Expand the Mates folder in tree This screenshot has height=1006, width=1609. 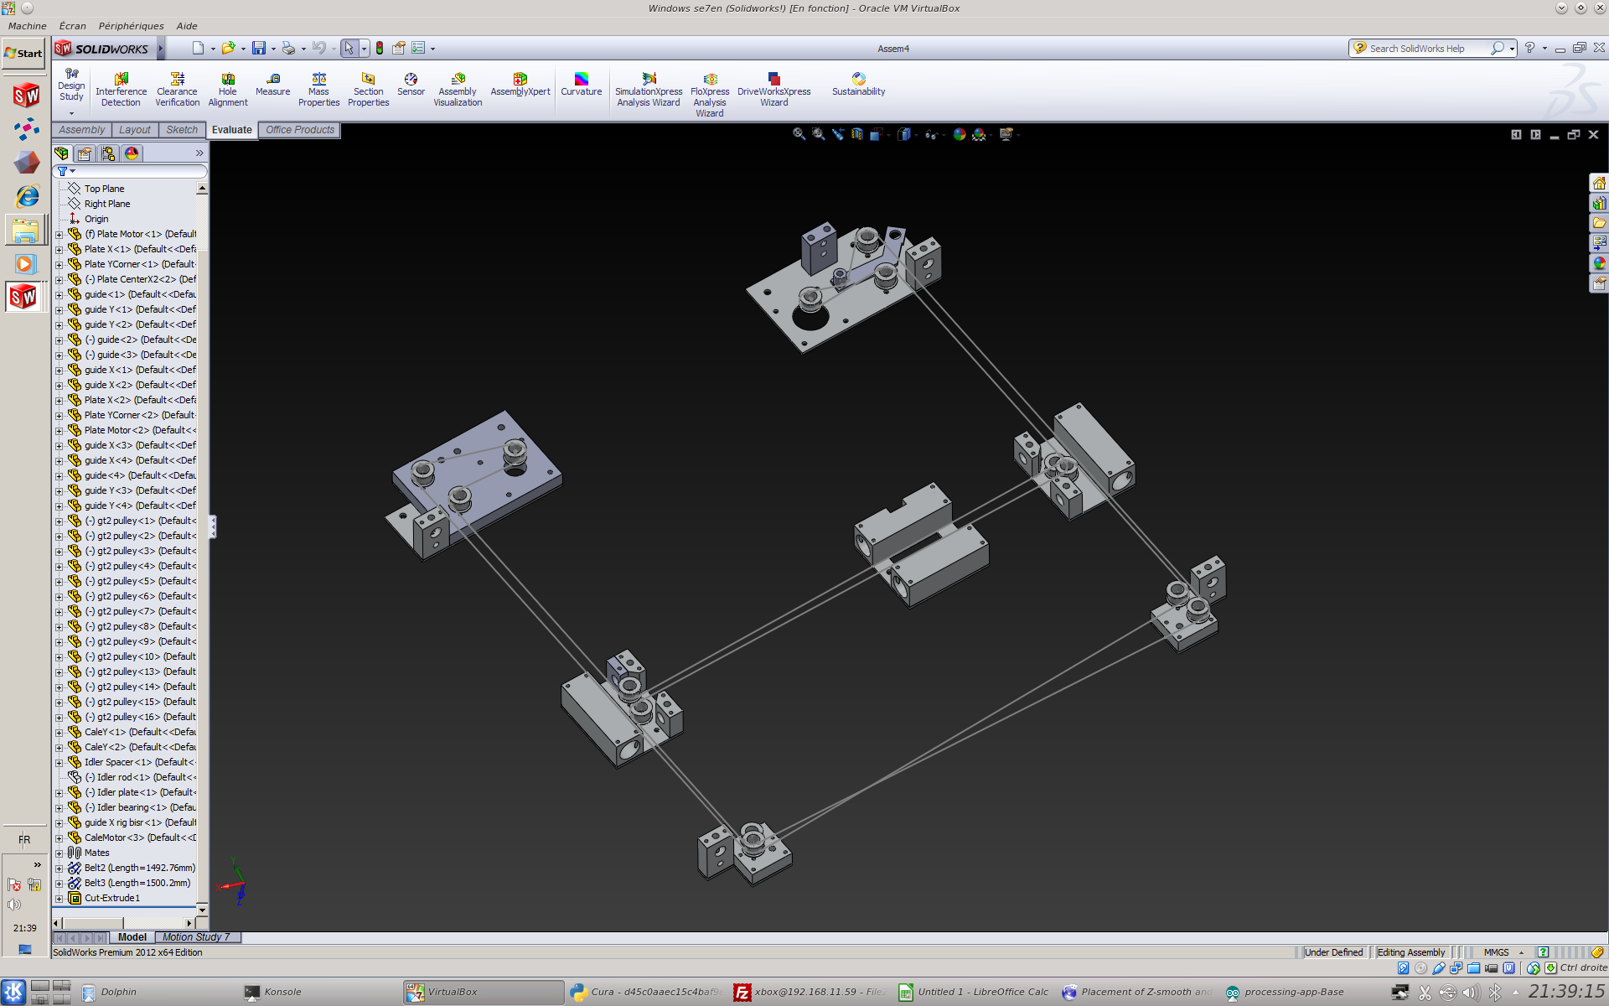point(59,853)
